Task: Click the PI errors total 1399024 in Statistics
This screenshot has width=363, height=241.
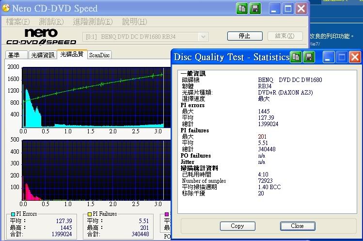Action: click(x=268, y=124)
